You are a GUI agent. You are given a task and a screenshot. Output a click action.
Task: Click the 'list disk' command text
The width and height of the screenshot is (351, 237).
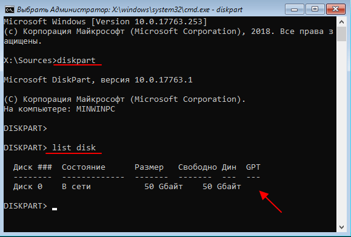[x=74, y=148]
